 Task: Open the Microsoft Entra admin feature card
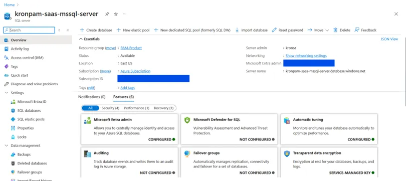click(x=129, y=129)
